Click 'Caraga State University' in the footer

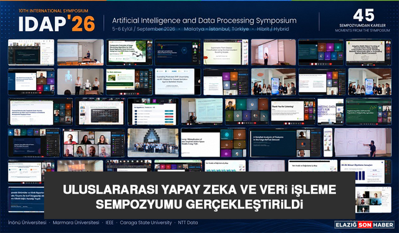click(146, 222)
